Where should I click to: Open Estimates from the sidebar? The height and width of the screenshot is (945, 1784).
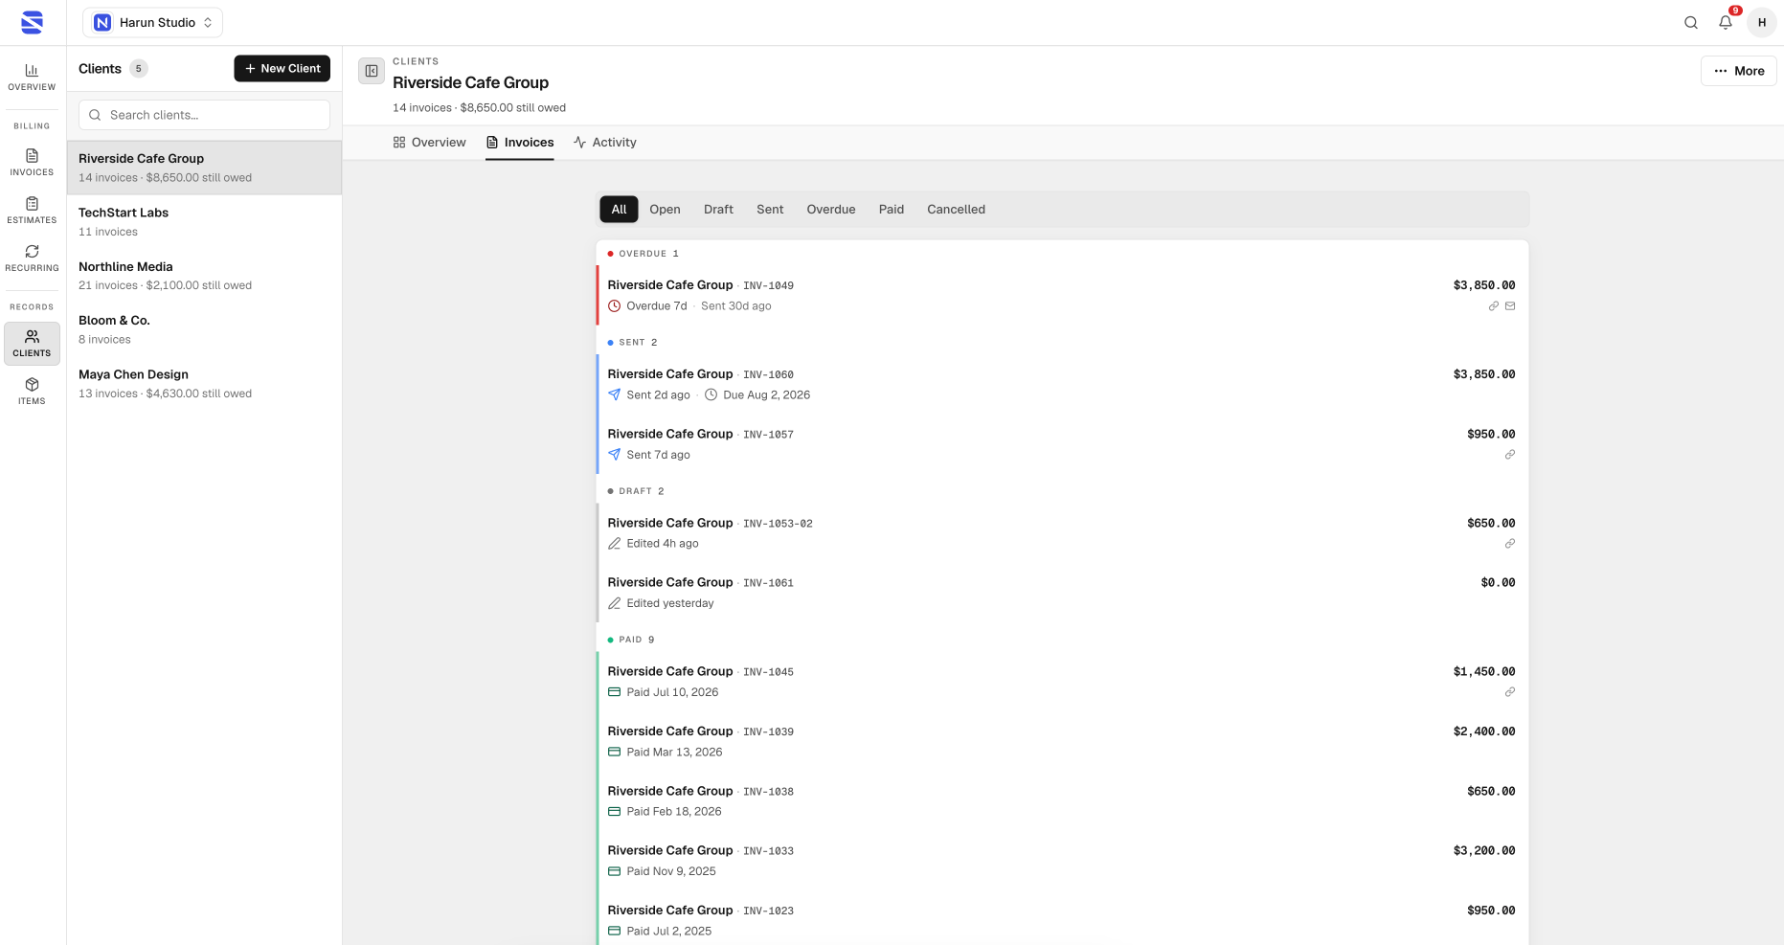coord(32,210)
